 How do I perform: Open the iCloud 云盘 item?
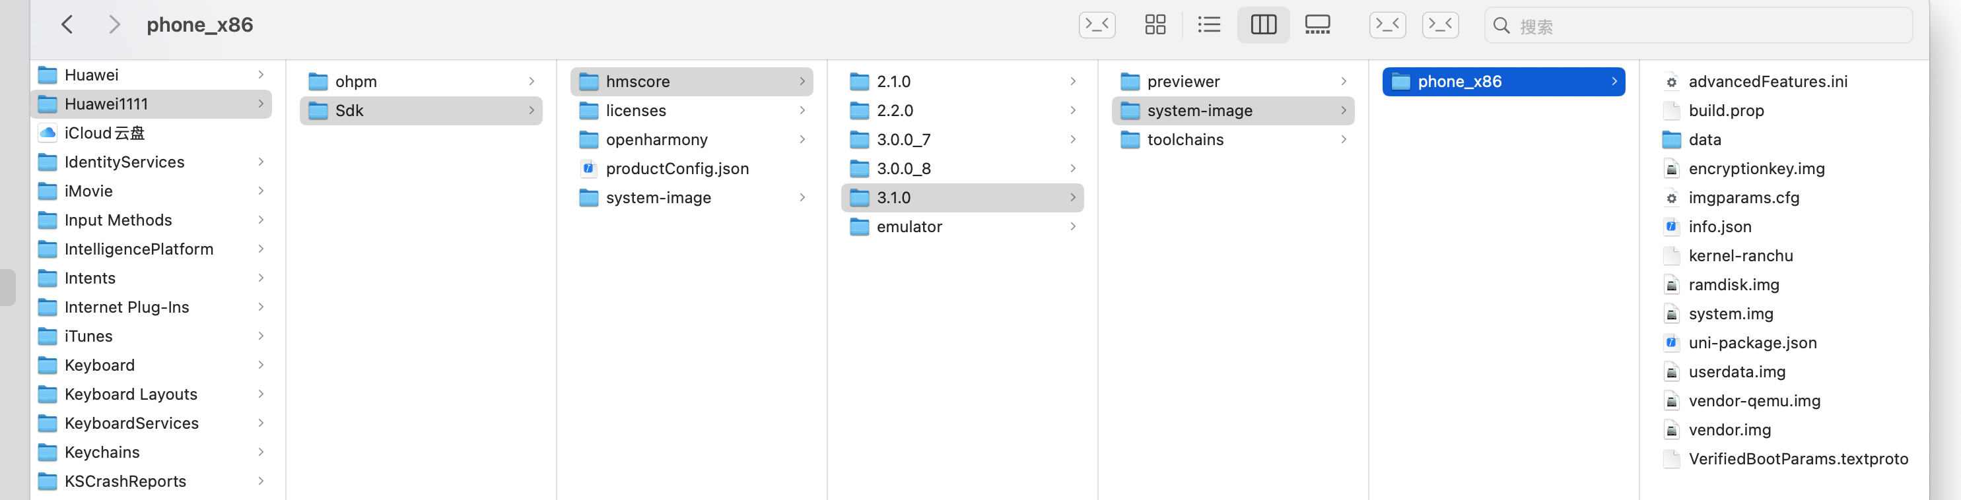click(x=104, y=133)
